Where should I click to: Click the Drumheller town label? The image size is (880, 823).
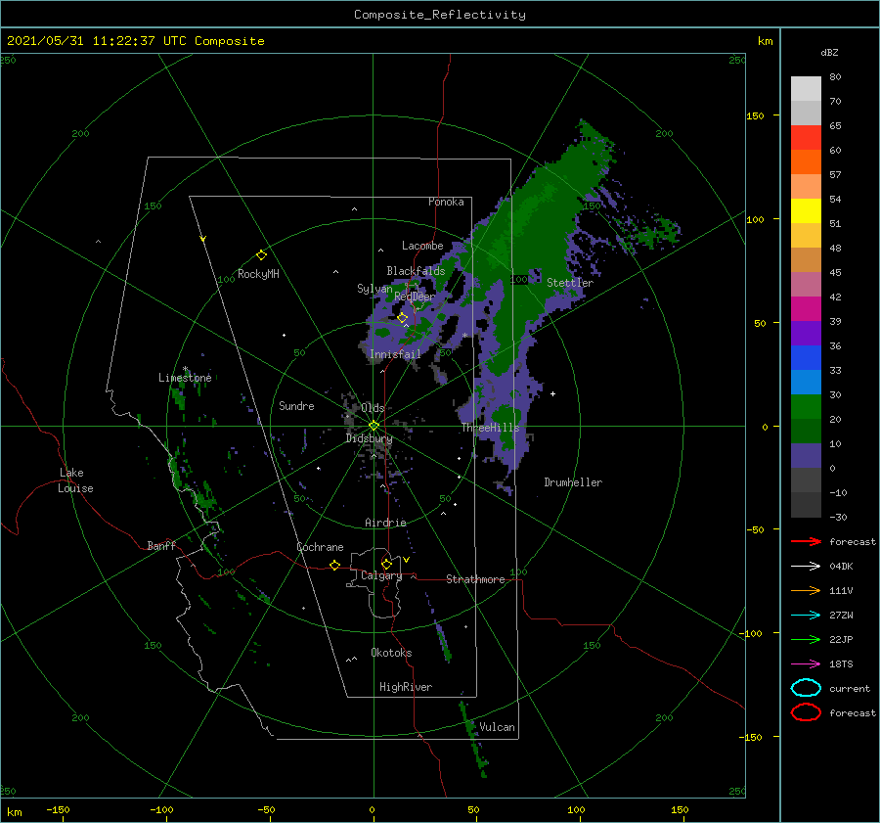pos(573,482)
